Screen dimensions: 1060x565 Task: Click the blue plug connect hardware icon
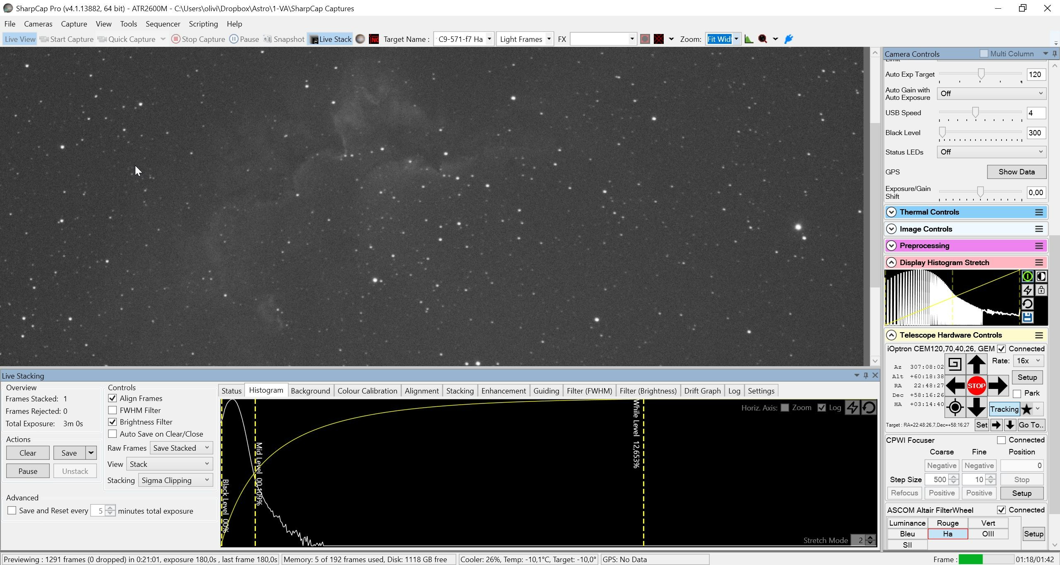pyautogui.click(x=789, y=39)
